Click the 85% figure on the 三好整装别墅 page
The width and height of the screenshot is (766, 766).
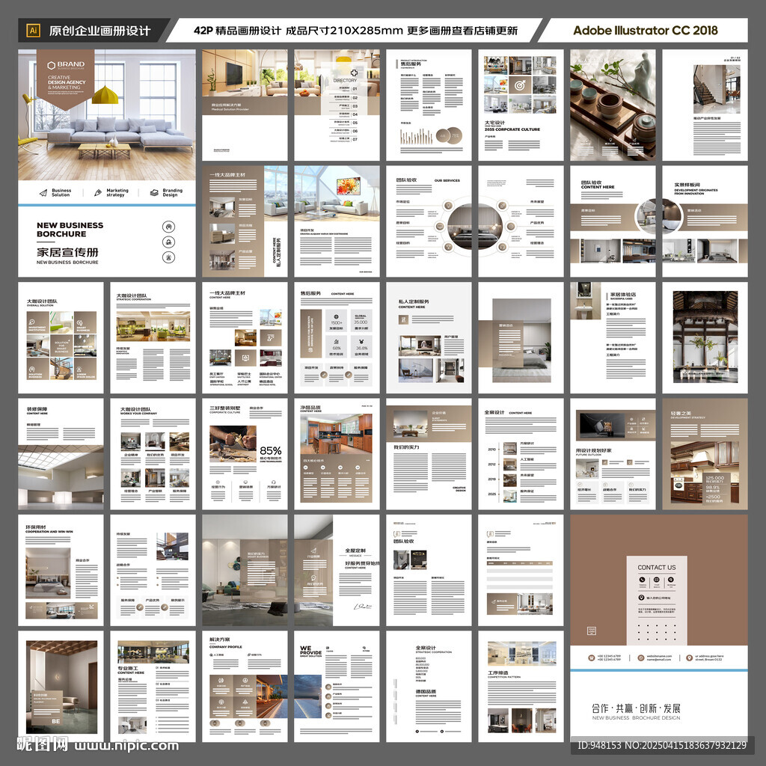click(271, 450)
